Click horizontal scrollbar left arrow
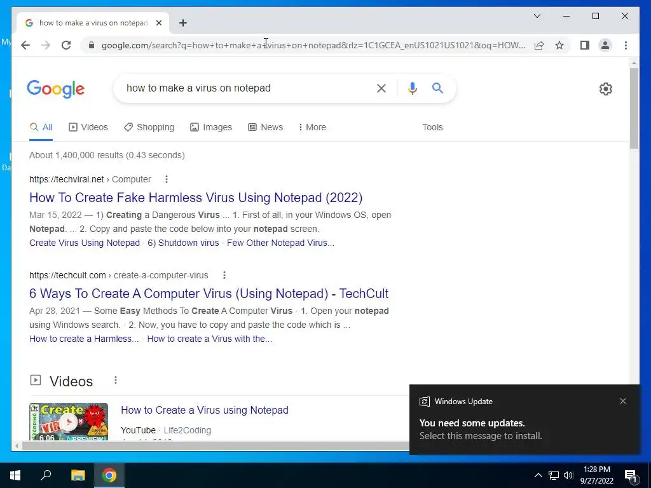The width and height of the screenshot is (651, 488). [17, 446]
